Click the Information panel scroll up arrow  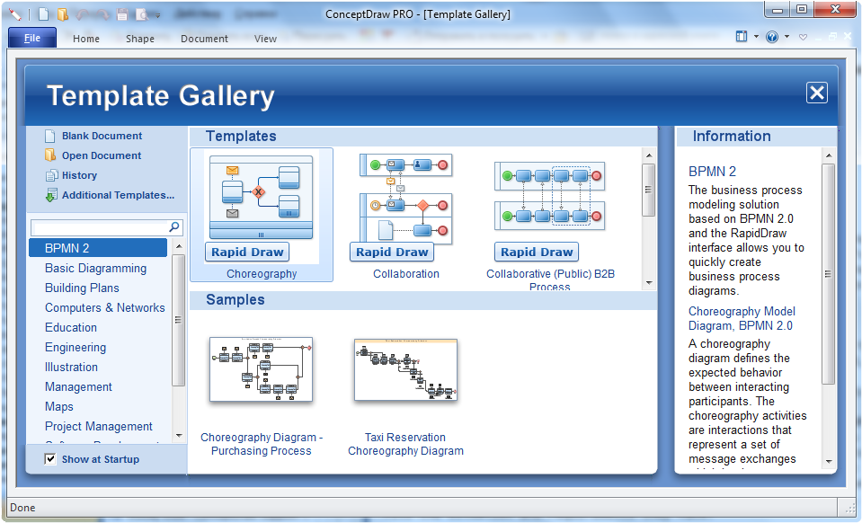point(829,156)
